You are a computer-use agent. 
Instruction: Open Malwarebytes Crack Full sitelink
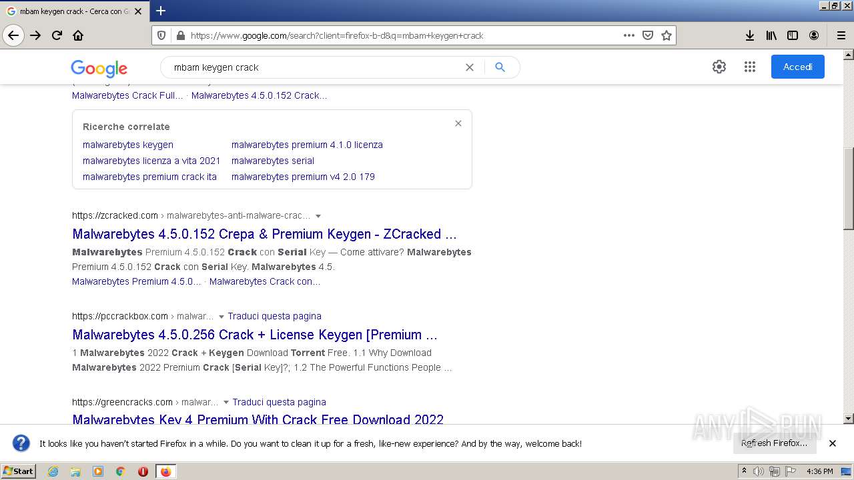pos(127,95)
